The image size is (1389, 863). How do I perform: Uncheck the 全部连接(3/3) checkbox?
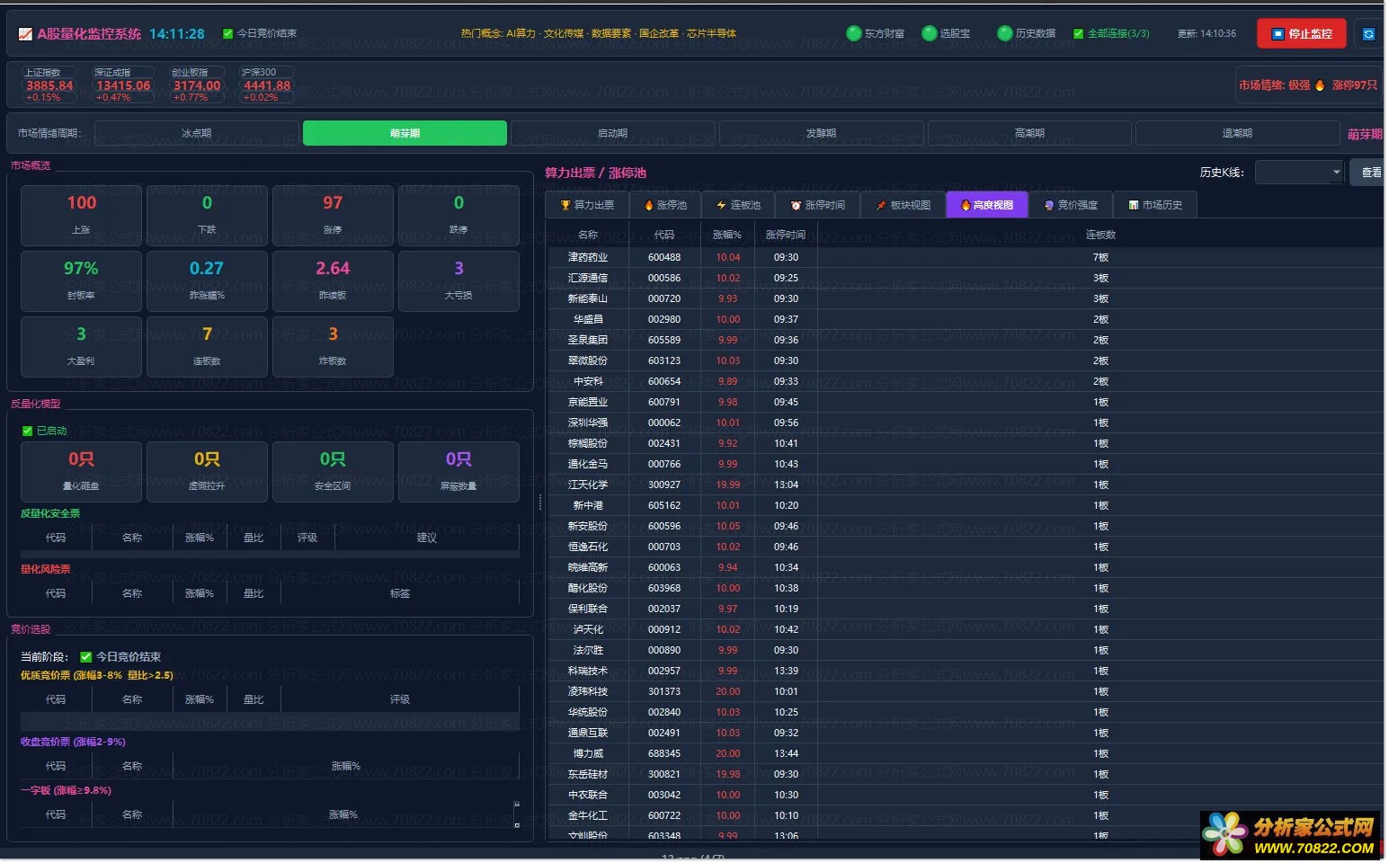tap(1078, 34)
